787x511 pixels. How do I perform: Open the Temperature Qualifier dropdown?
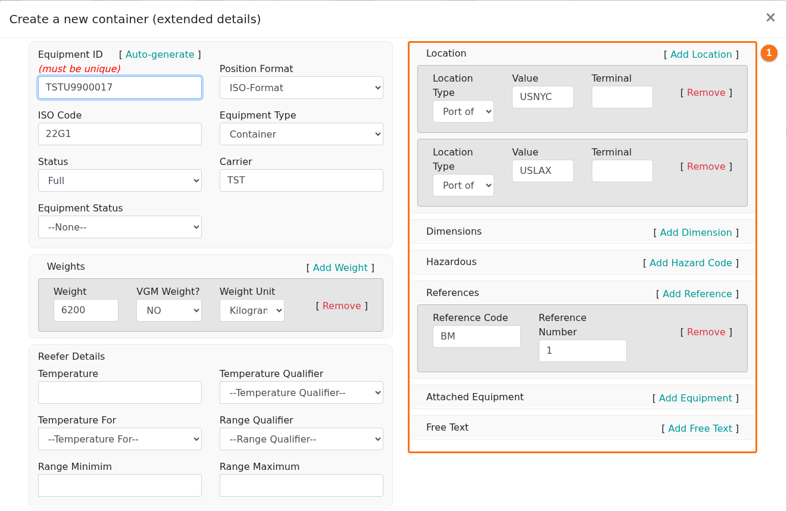pyautogui.click(x=301, y=392)
